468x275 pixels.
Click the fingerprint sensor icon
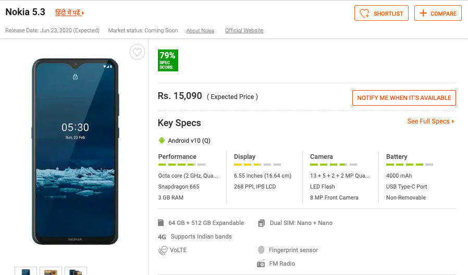(x=261, y=250)
